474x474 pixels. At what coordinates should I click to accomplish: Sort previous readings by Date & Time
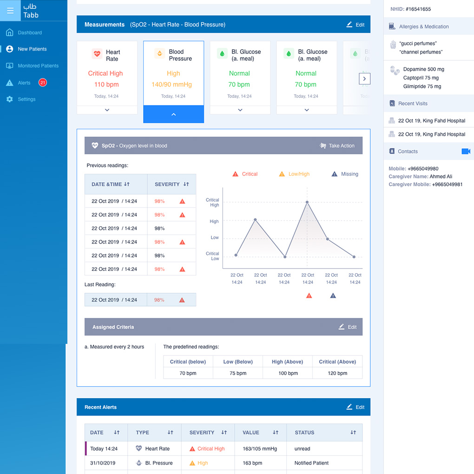pos(127,184)
